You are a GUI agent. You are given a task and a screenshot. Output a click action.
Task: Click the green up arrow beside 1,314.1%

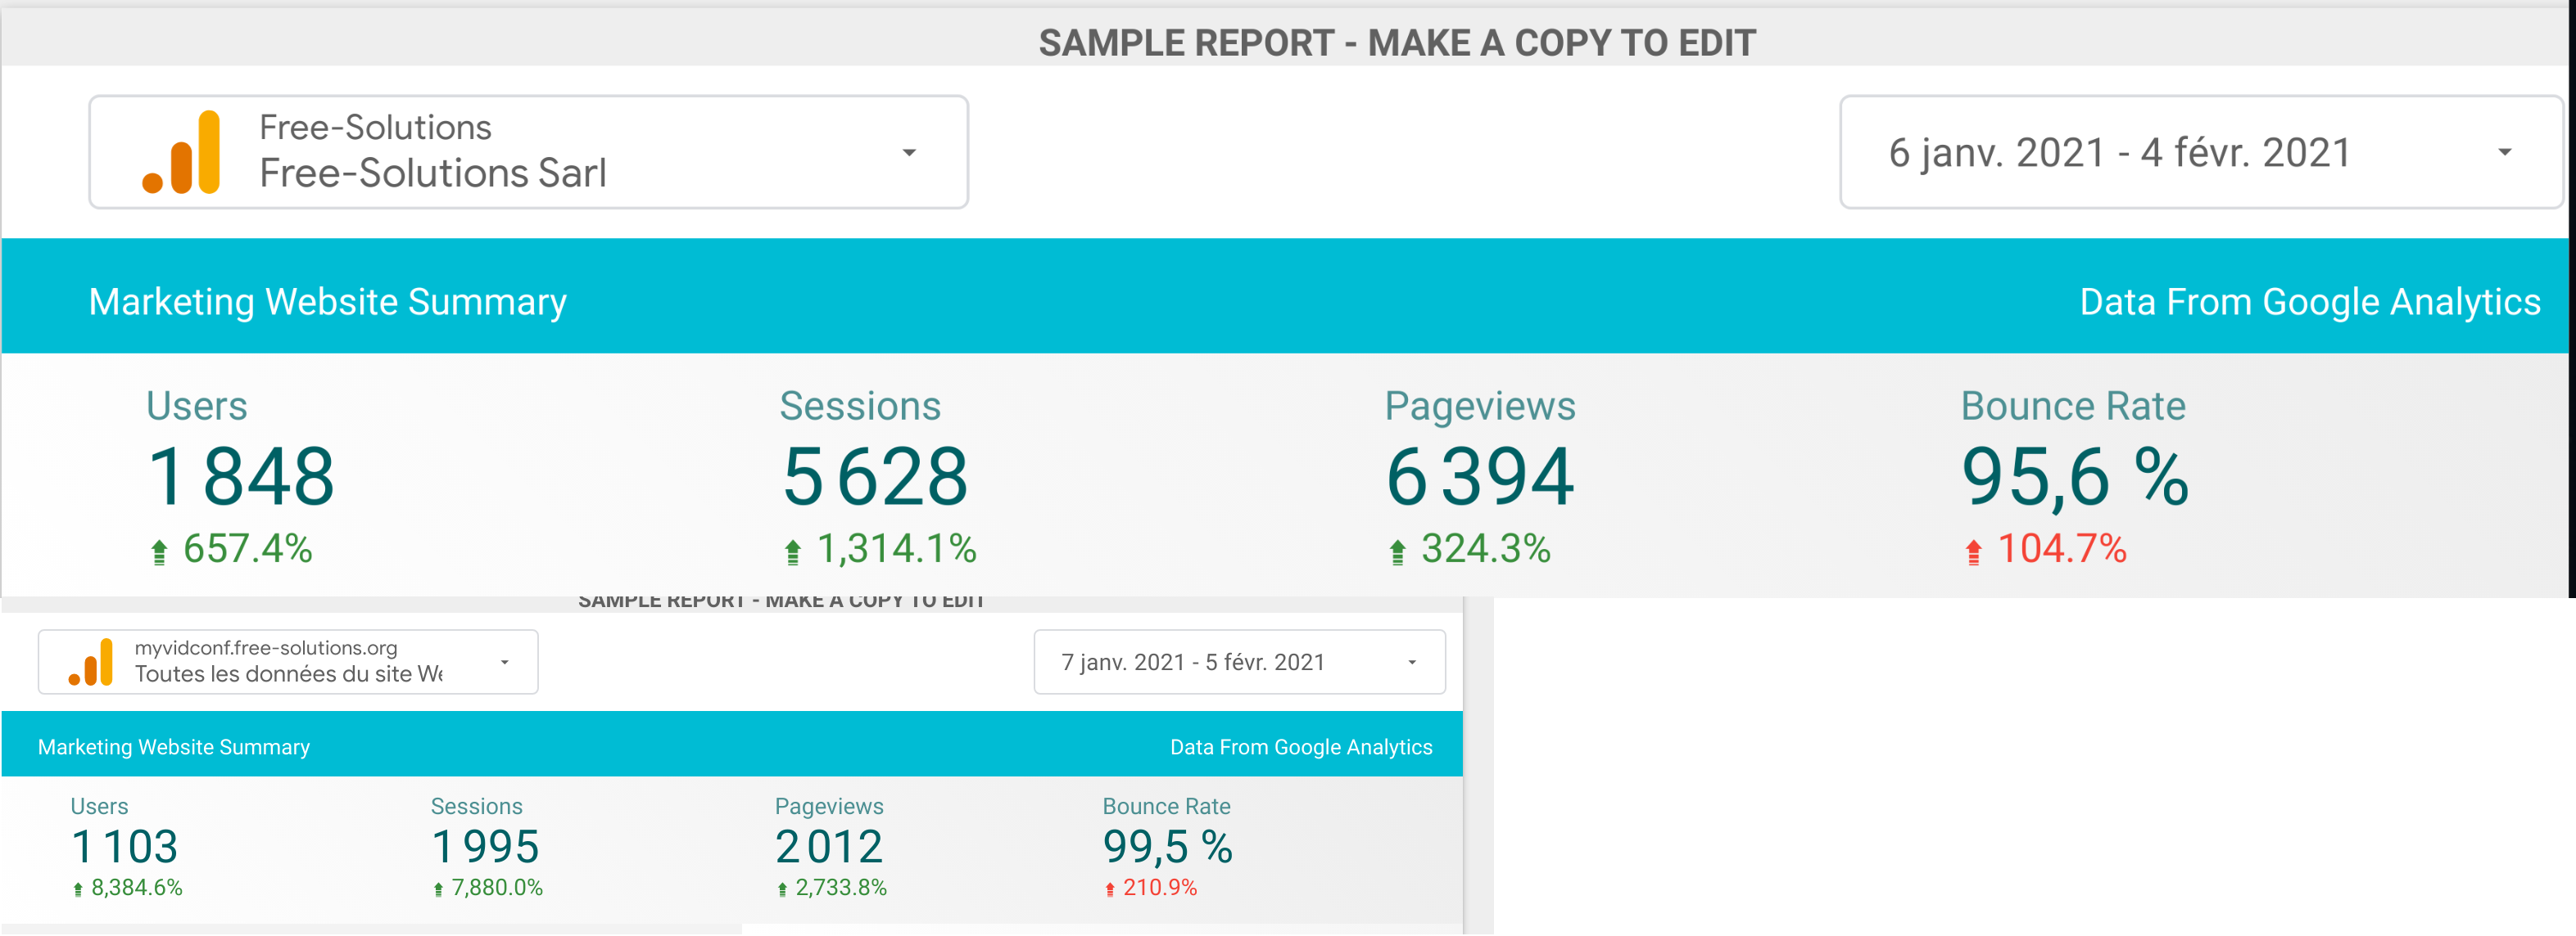coord(793,551)
